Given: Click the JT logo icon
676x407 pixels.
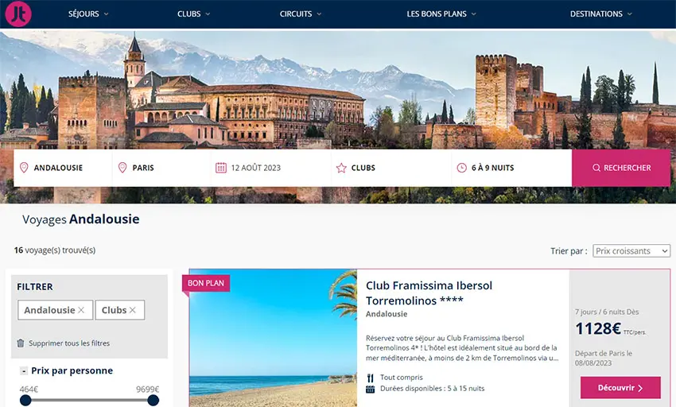Looking at the screenshot, I should click(x=18, y=14).
